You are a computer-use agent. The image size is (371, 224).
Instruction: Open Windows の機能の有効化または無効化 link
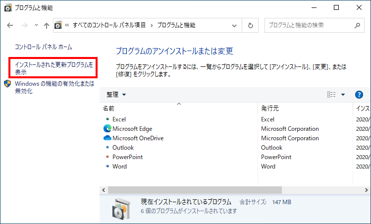point(54,87)
